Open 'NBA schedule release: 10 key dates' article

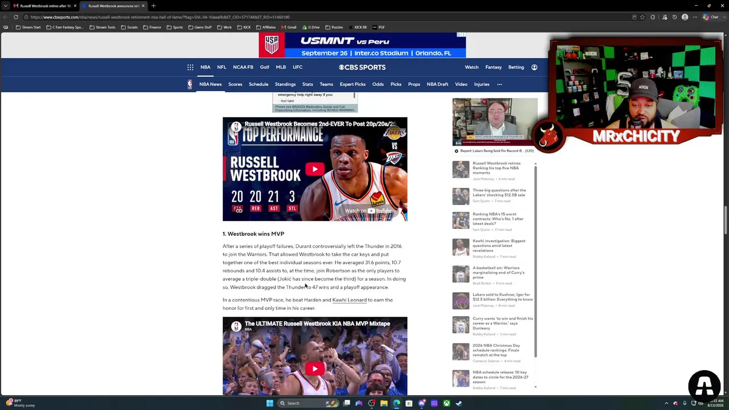pyautogui.click(x=501, y=377)
